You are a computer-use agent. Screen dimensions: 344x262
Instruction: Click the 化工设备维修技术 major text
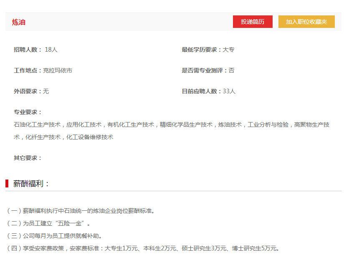pos(90,137)
